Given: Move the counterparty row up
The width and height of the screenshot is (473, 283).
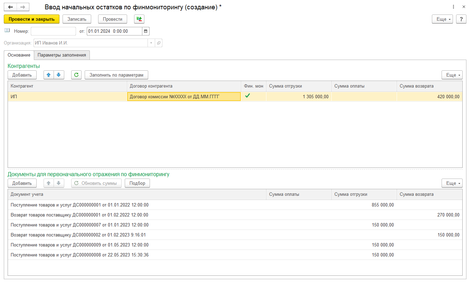Looking at the screenshot, I should pos(49,75).
